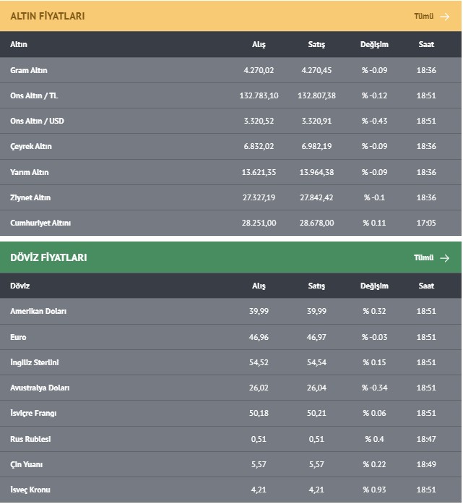
Task: Click the Rus Rublesi row
Action: pyautogui.click(x=231, y=439)
